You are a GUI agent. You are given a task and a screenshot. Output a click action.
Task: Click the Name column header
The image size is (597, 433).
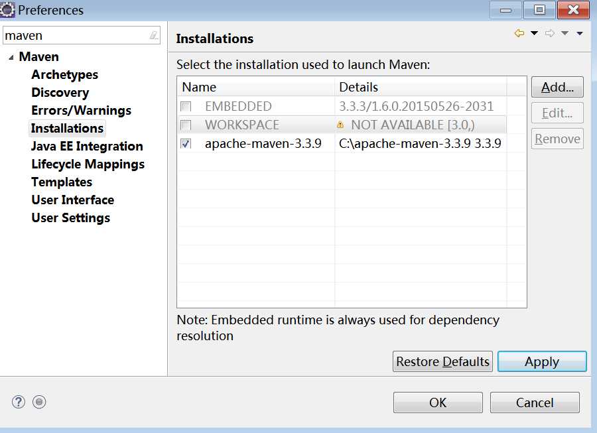click(x=256, y=87)
